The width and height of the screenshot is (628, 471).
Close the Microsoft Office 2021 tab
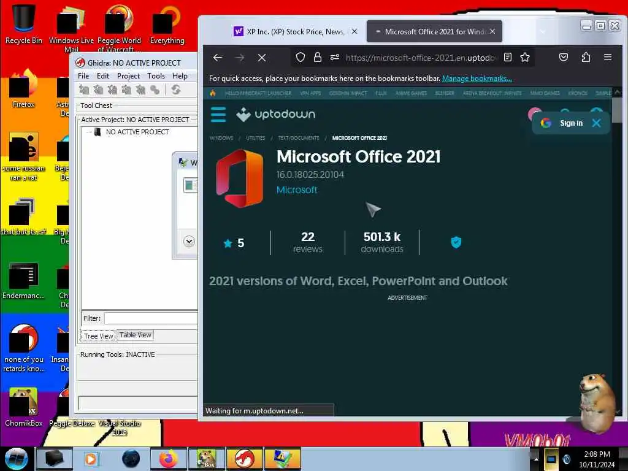(x=492, y=31)
